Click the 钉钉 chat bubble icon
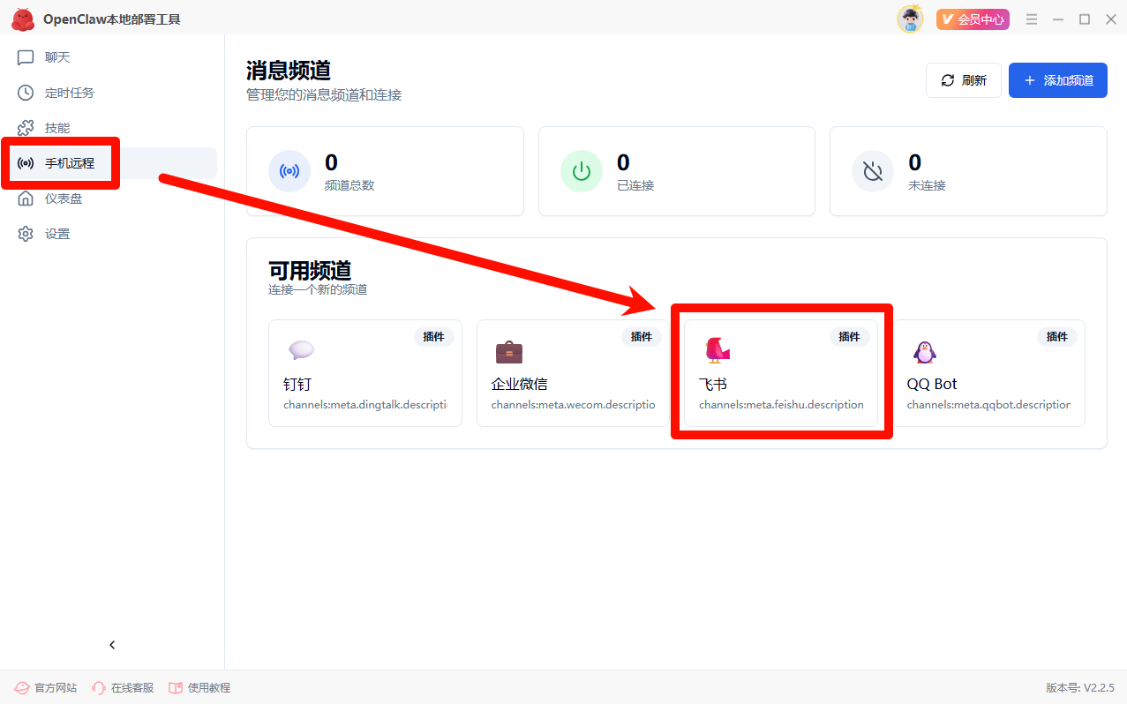This screenshot has width=1127, height=704. click(301, 351)
